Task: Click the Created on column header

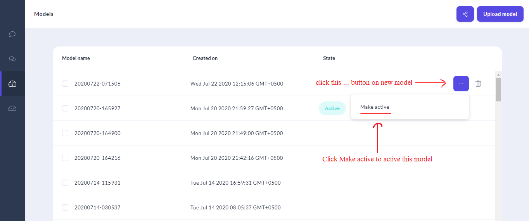Action: tap(205, 58)
